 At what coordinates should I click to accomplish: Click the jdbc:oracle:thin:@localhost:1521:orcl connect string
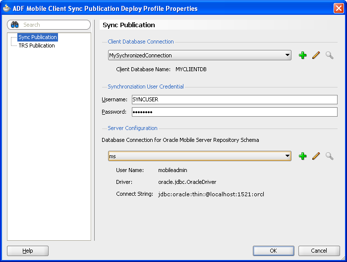[x=211, y=194]
